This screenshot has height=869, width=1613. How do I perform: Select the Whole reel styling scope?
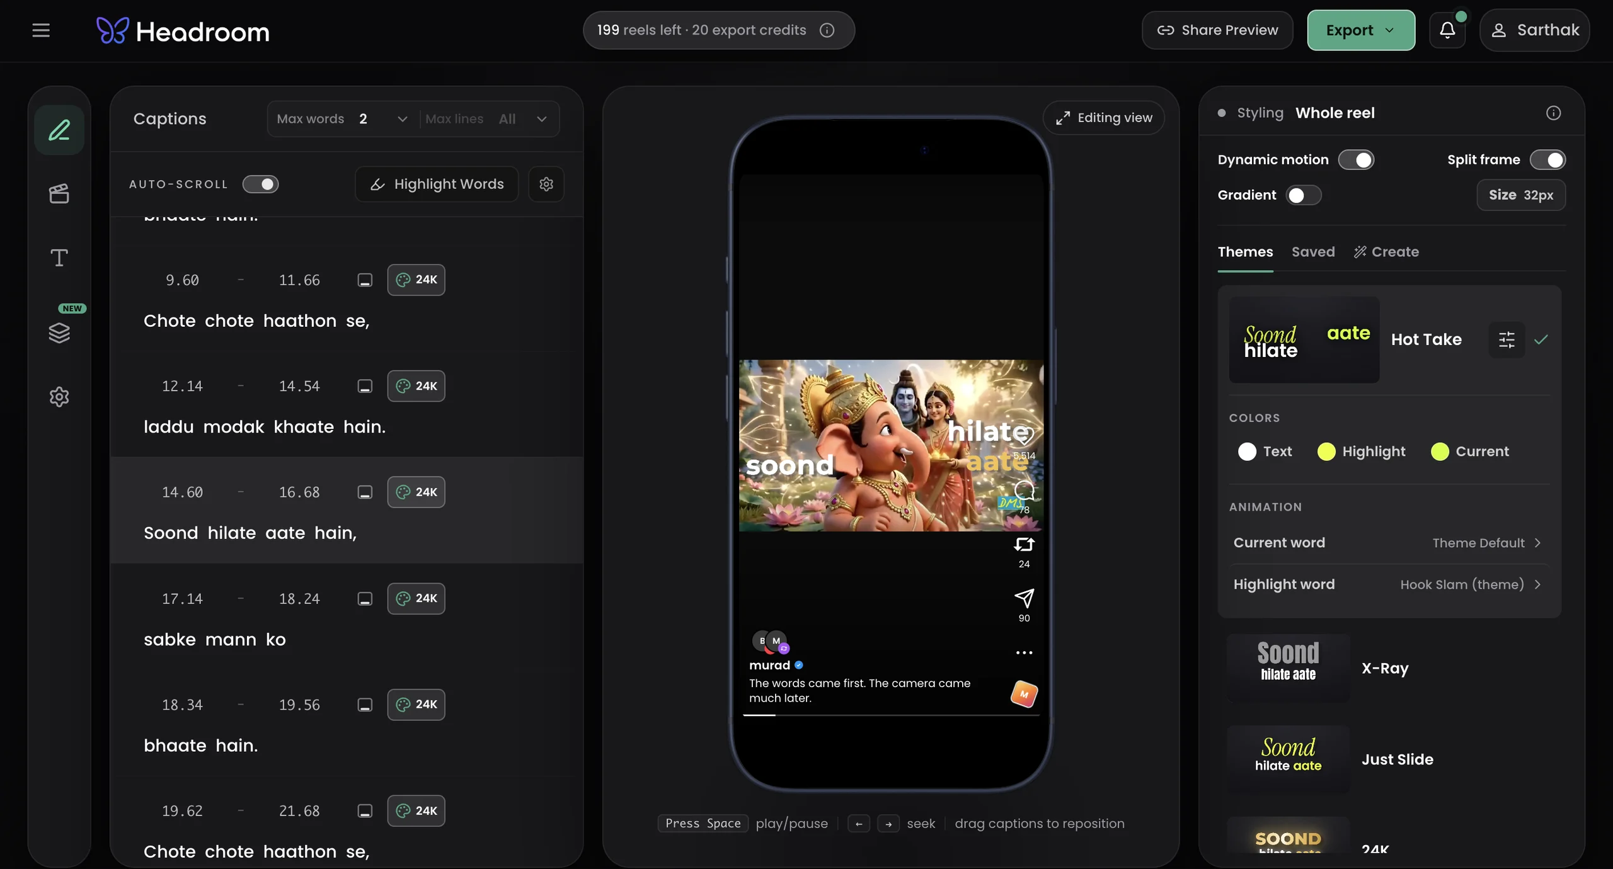pos(1335,113)
